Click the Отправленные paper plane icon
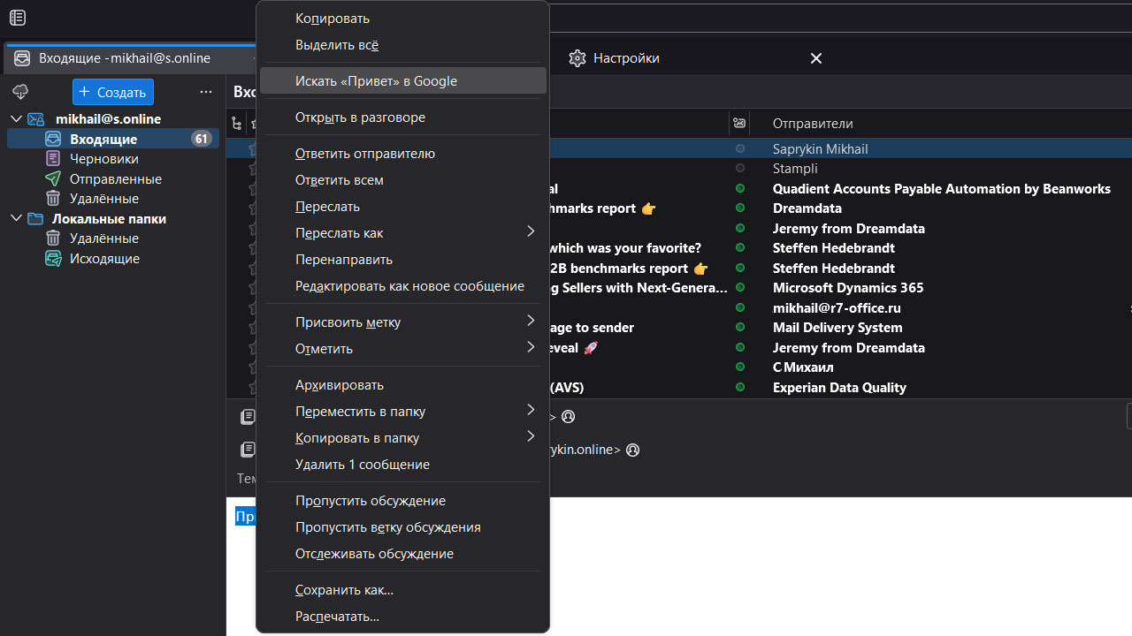This screenshot has height=636, width=1132. 54,178
